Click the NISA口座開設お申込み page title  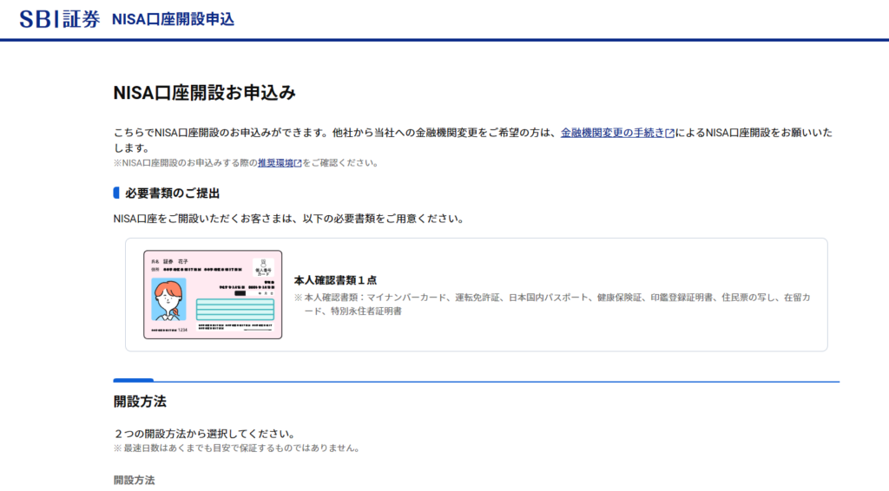coord(205,93)
